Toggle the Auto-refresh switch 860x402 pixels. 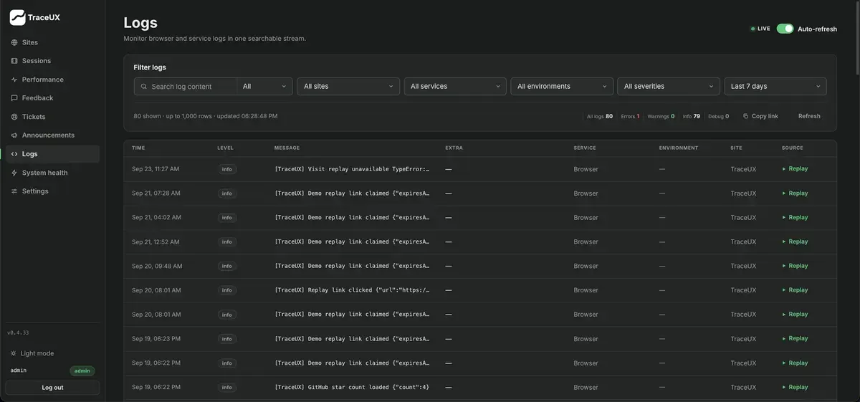click(785, 29)
